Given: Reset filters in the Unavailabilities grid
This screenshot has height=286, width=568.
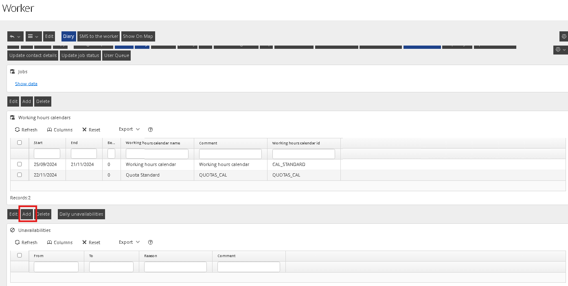Looking at the screenshot, I should (x=91, y=242).
